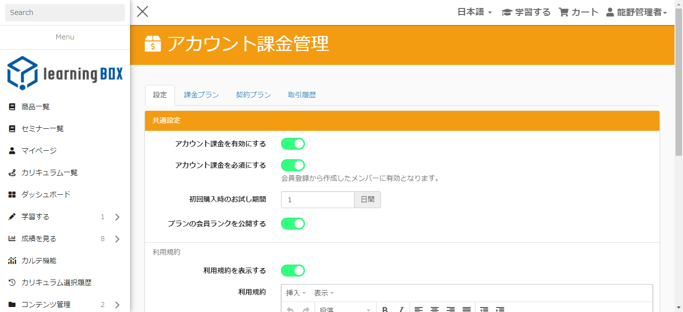Open the cart icon in top bar
The image size is (683, 312).
pyautogui.click(x=563, y=12)
